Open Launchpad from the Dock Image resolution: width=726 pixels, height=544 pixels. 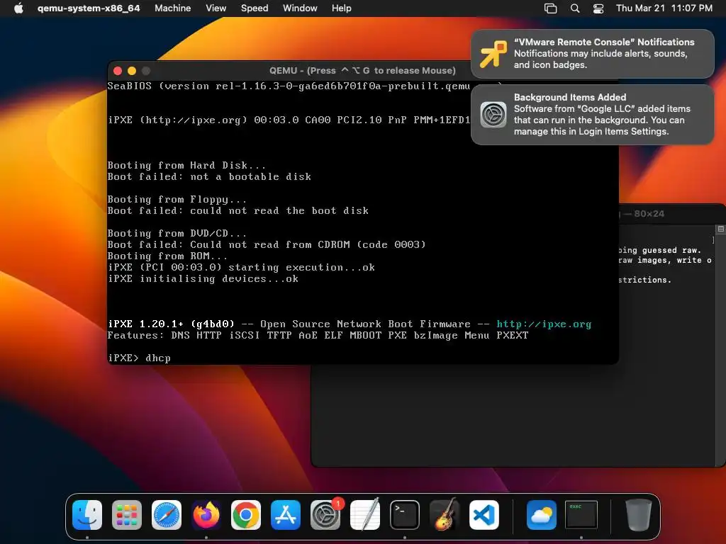127,515
